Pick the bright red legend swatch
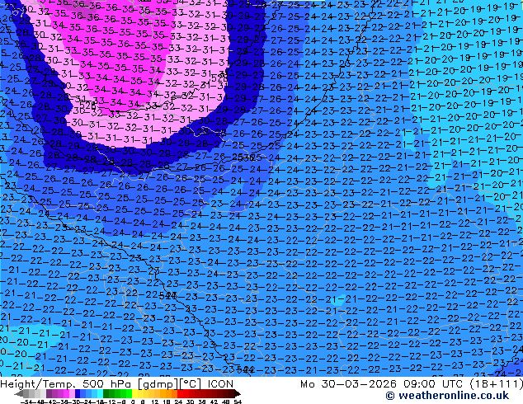The image size is (523, 404). (180, 393)
